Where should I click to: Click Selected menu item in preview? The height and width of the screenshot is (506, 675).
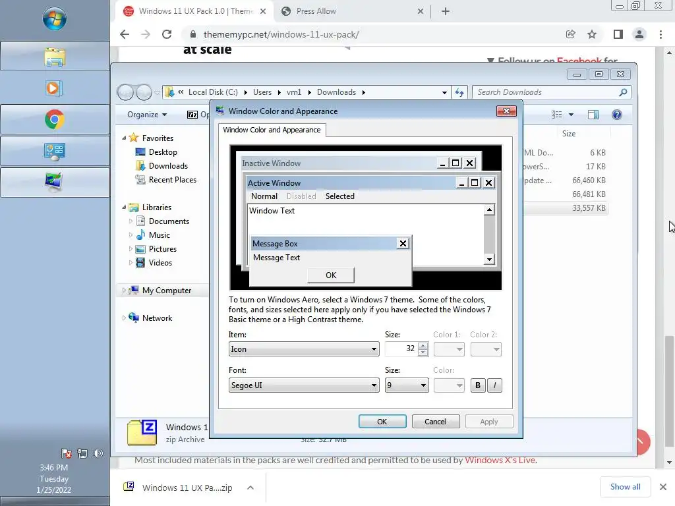(x=340, y=196)
